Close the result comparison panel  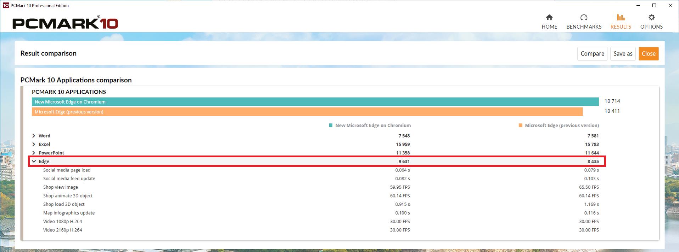pos(648,54)
